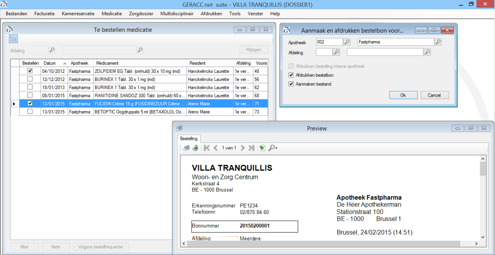This screenshot has width=495, height=255.
Task: Open the Help menu
Action: click(x=275, y=14)
